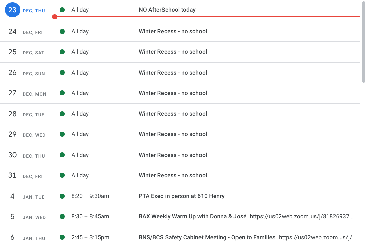Click the green calendar dot for Dec 24
Image resolution: width=365 pixels, height=245 pixels.
[x=62, y=31]
